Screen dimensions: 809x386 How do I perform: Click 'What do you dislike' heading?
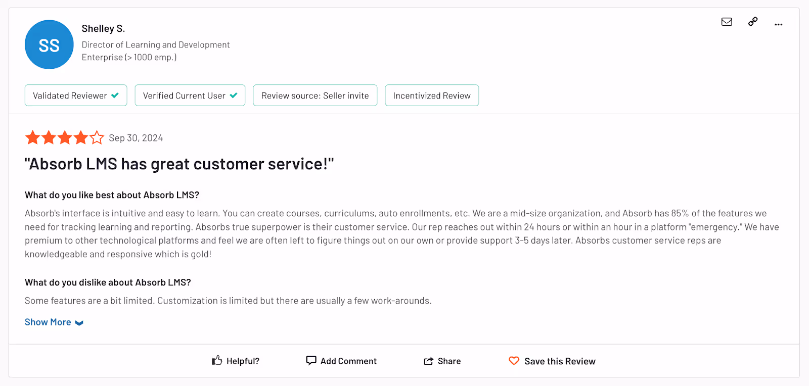pos(108,282)
